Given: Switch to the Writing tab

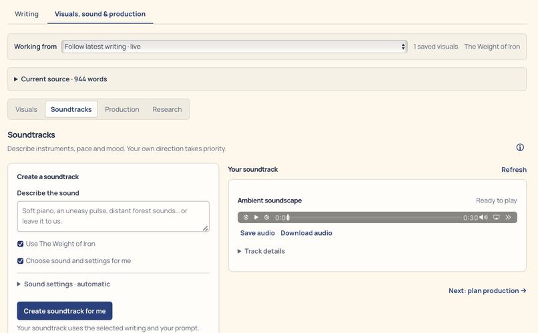Looking at the screenshot, I should [27, 14].
